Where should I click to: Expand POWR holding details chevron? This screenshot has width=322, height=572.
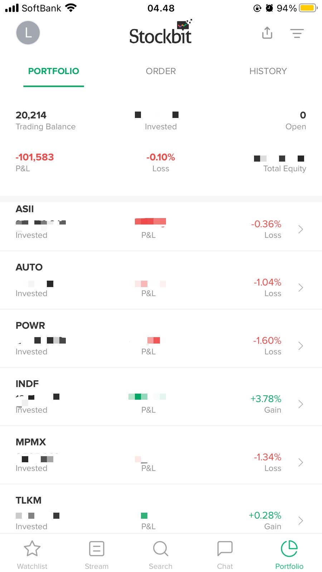[301, 346]
